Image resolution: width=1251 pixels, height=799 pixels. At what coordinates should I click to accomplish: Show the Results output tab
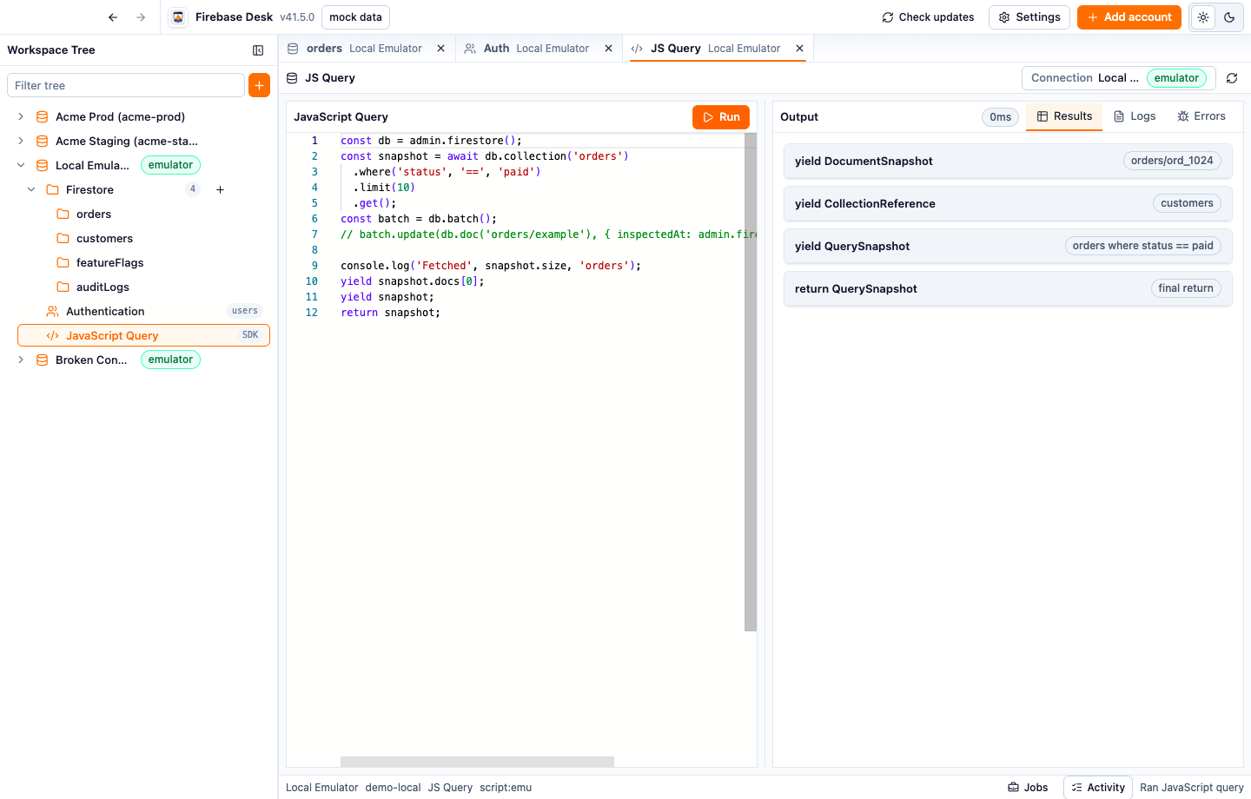(1064, 116)
